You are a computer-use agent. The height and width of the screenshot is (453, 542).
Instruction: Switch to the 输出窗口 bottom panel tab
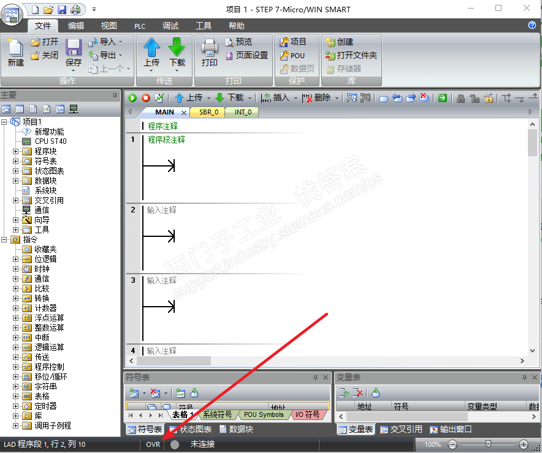(451, 430)
